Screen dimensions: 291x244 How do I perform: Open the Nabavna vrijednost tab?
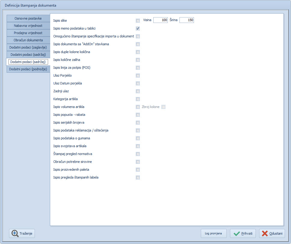point(28,26)
